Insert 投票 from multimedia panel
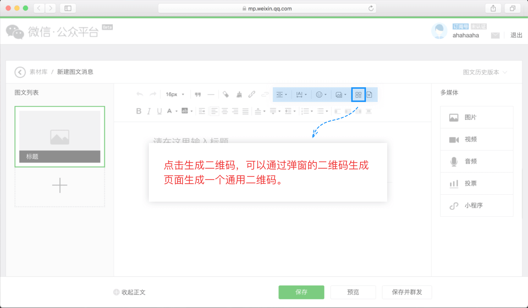Image resolution: width=528 pixels, height=308 pixels. click(477, 183)
